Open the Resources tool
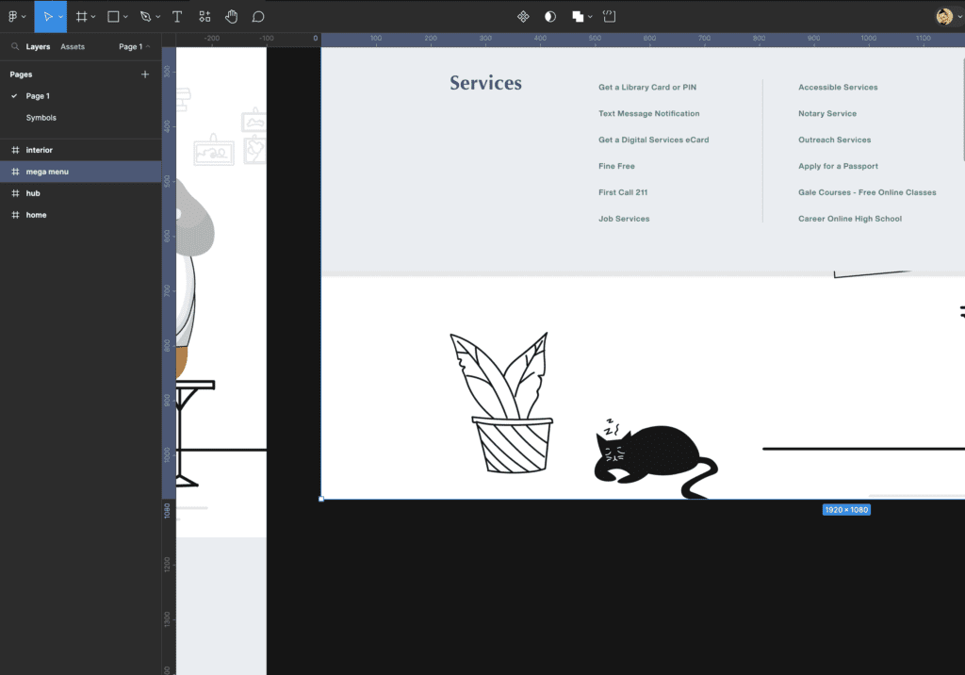965x675 pixels. click(x=204, y=16)
